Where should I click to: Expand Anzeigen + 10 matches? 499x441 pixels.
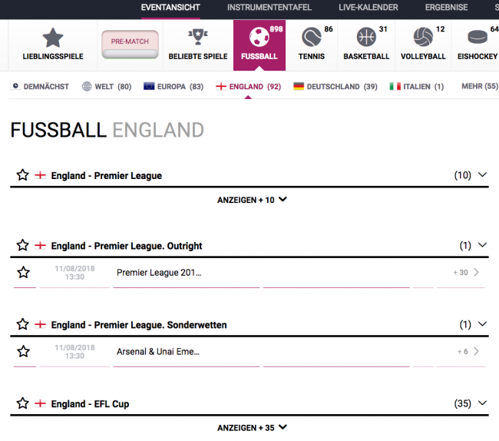(252, 200)
